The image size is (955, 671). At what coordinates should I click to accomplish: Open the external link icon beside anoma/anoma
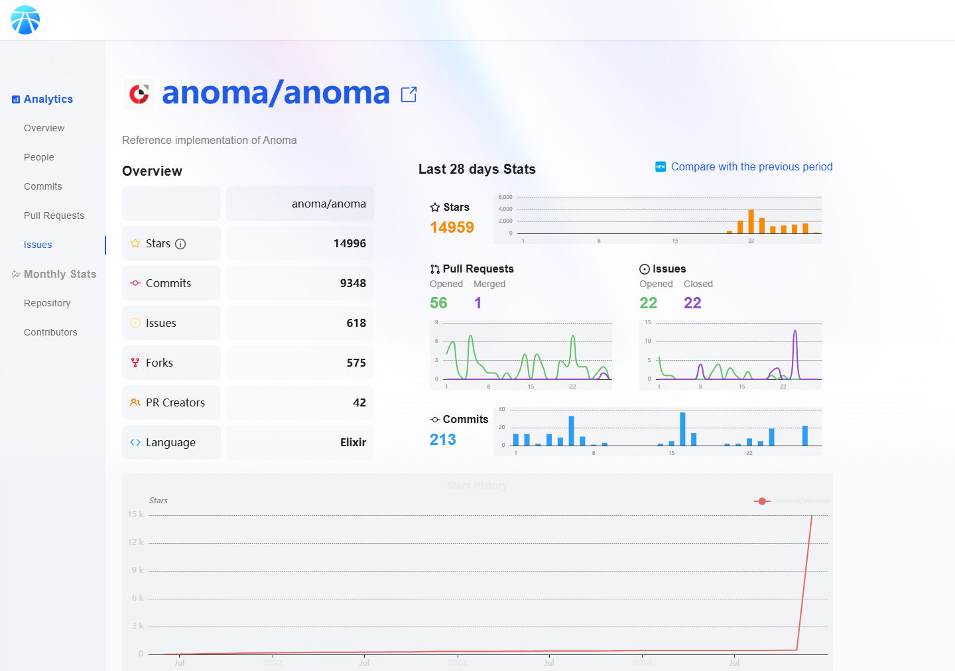pyautogui.click(x=409, y=95)
